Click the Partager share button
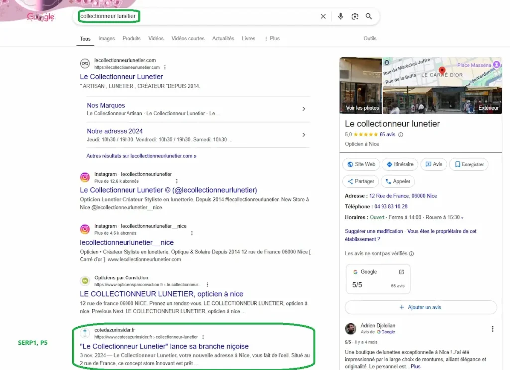Viewport: 510px width, 370px height. pyautogui.click(x=361, y=181)
